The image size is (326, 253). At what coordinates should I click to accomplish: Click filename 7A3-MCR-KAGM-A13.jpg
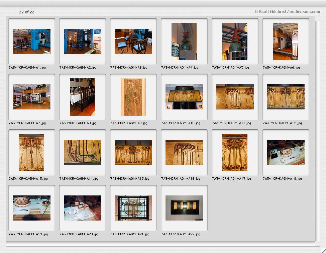click(x=28, y=178)
